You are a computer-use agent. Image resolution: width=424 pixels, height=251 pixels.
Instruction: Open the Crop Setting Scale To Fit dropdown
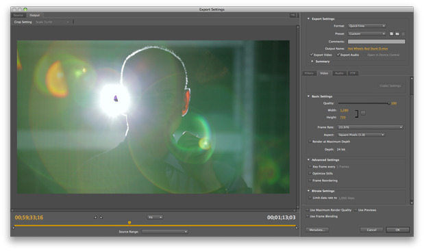pos(53,22)
